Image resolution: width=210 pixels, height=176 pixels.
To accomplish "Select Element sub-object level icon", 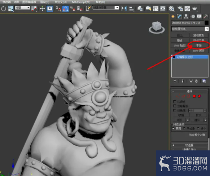I will tap(200, 96).
